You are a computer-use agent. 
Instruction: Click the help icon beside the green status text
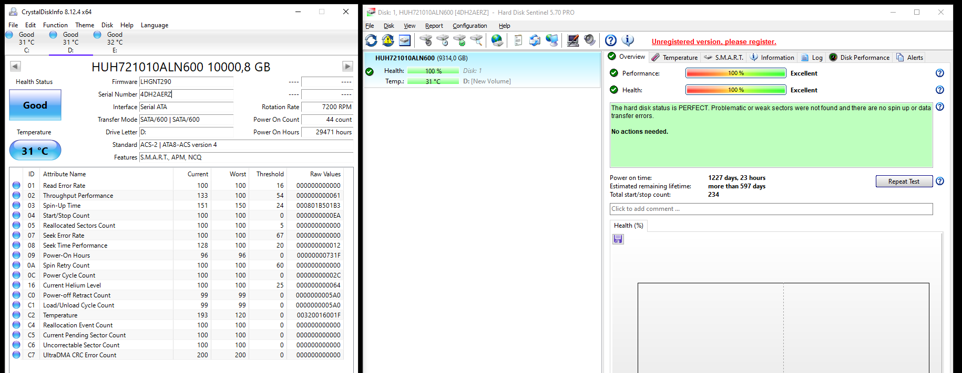coord(940,107)
